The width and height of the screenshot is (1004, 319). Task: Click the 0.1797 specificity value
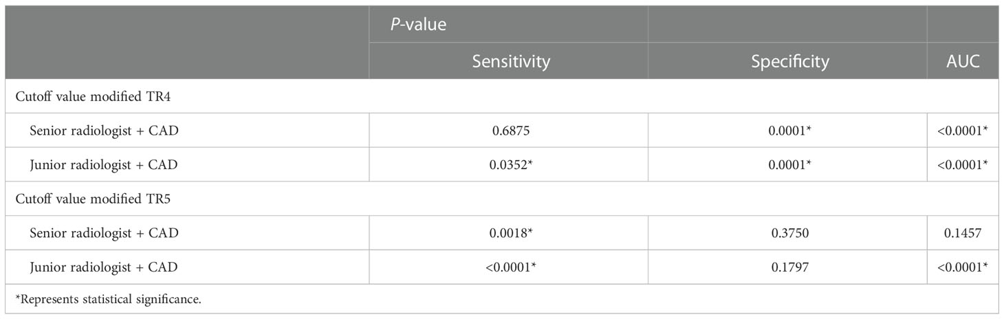point(789,267)
